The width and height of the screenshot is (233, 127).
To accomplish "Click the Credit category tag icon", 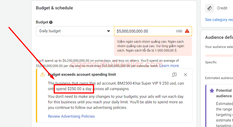I will click(210, 8).
